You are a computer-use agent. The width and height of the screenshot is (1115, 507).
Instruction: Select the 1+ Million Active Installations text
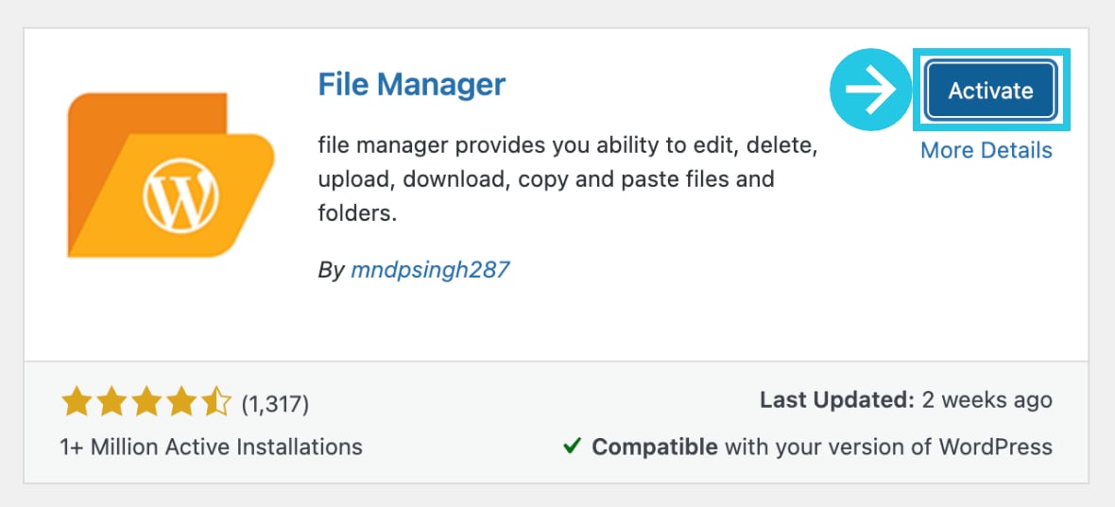212,447
